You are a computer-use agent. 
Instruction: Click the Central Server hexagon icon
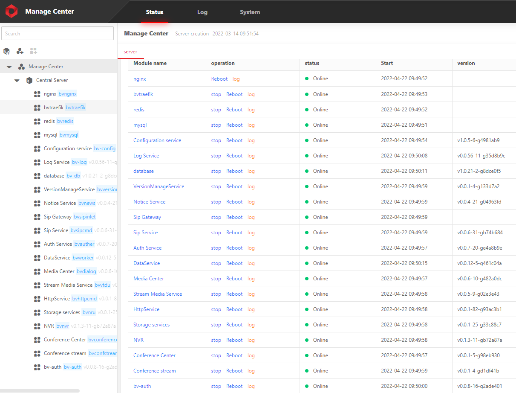(29, 80)
